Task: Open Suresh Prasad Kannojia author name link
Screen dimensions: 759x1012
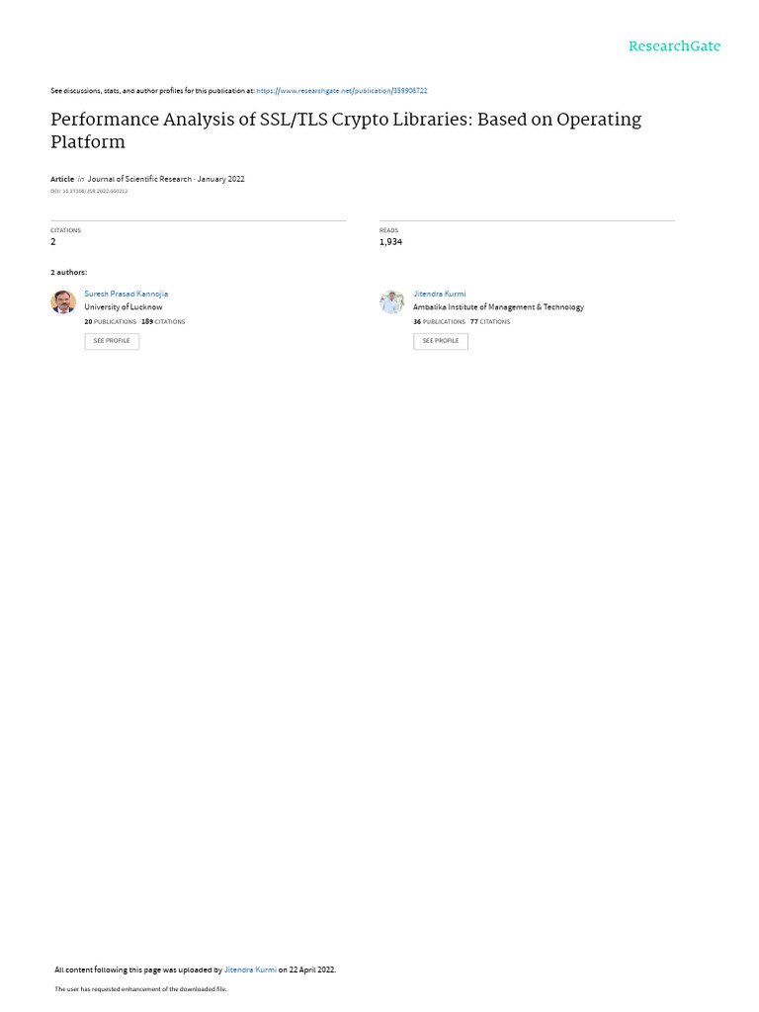Action: (x=126, y=294)
